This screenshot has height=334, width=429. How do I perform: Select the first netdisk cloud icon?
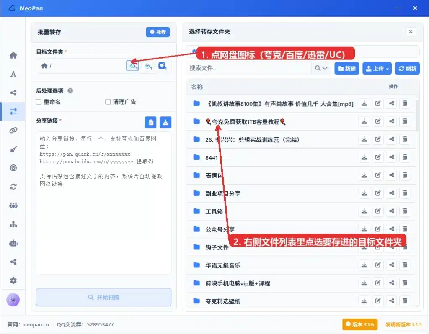[132, 66]
